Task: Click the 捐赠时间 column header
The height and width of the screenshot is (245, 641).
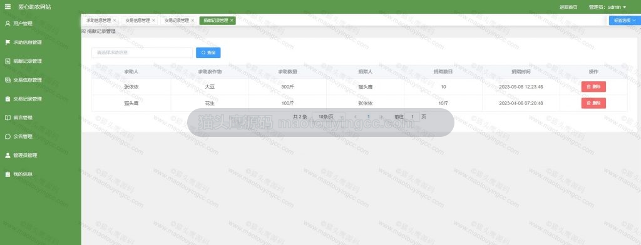Action: pos(521,71)
